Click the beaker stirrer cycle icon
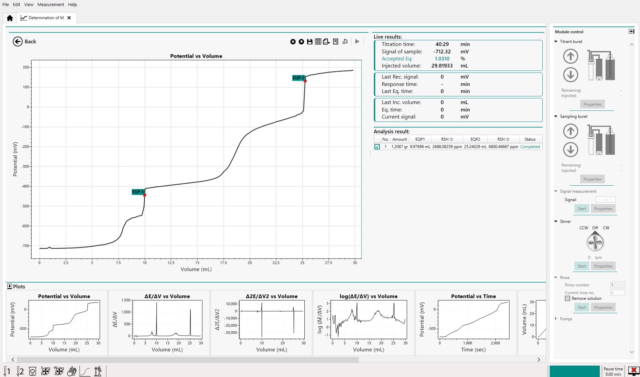 33,371
